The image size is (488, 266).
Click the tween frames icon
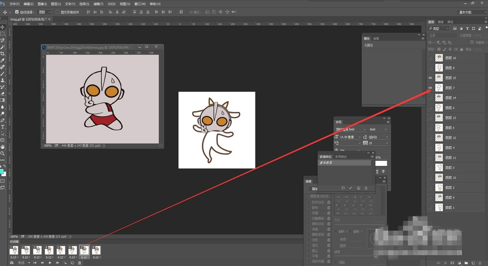pos(65,263)
